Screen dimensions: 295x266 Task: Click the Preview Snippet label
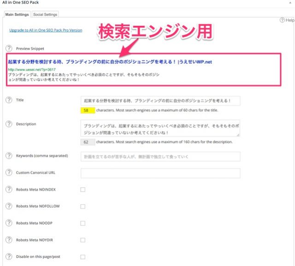[30, 48]
